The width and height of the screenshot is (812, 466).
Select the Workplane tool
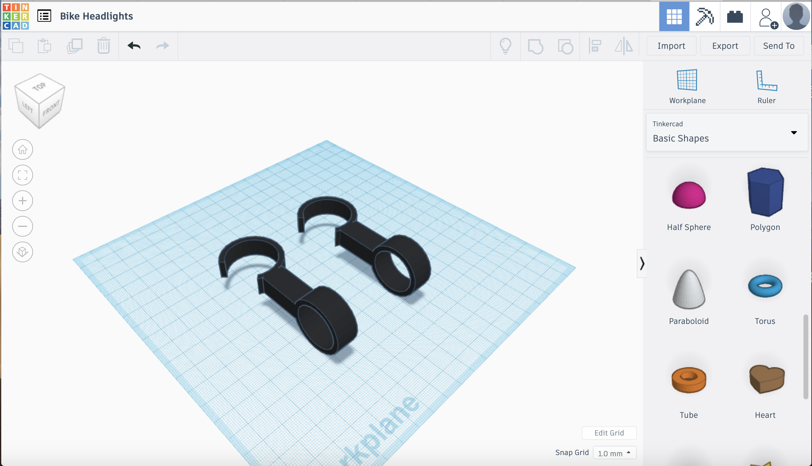pos(687,86)
